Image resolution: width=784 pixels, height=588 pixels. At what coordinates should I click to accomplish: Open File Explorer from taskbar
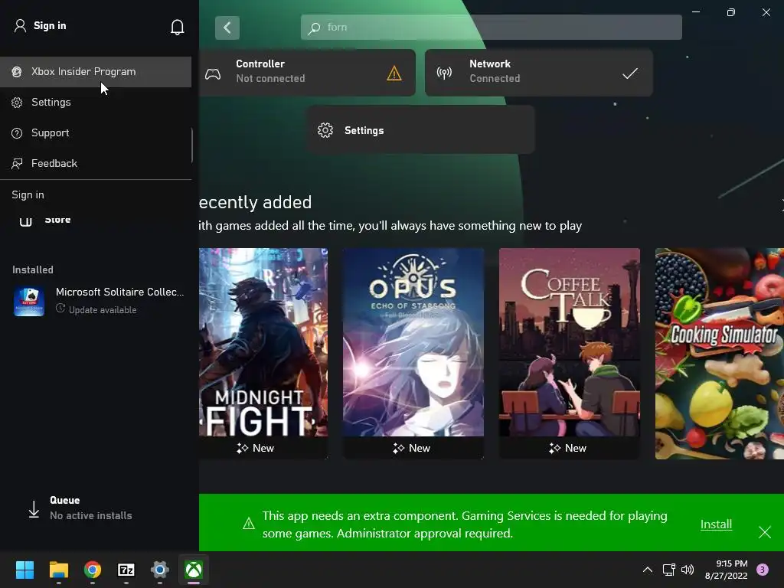[58, 570]
